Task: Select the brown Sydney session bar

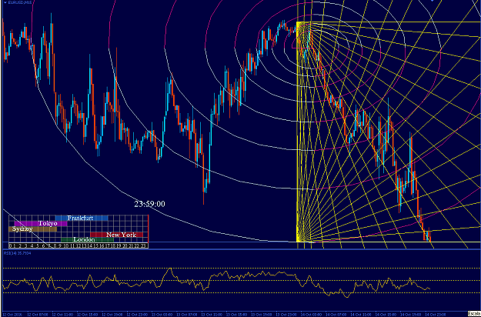Action: pos(33,229)
